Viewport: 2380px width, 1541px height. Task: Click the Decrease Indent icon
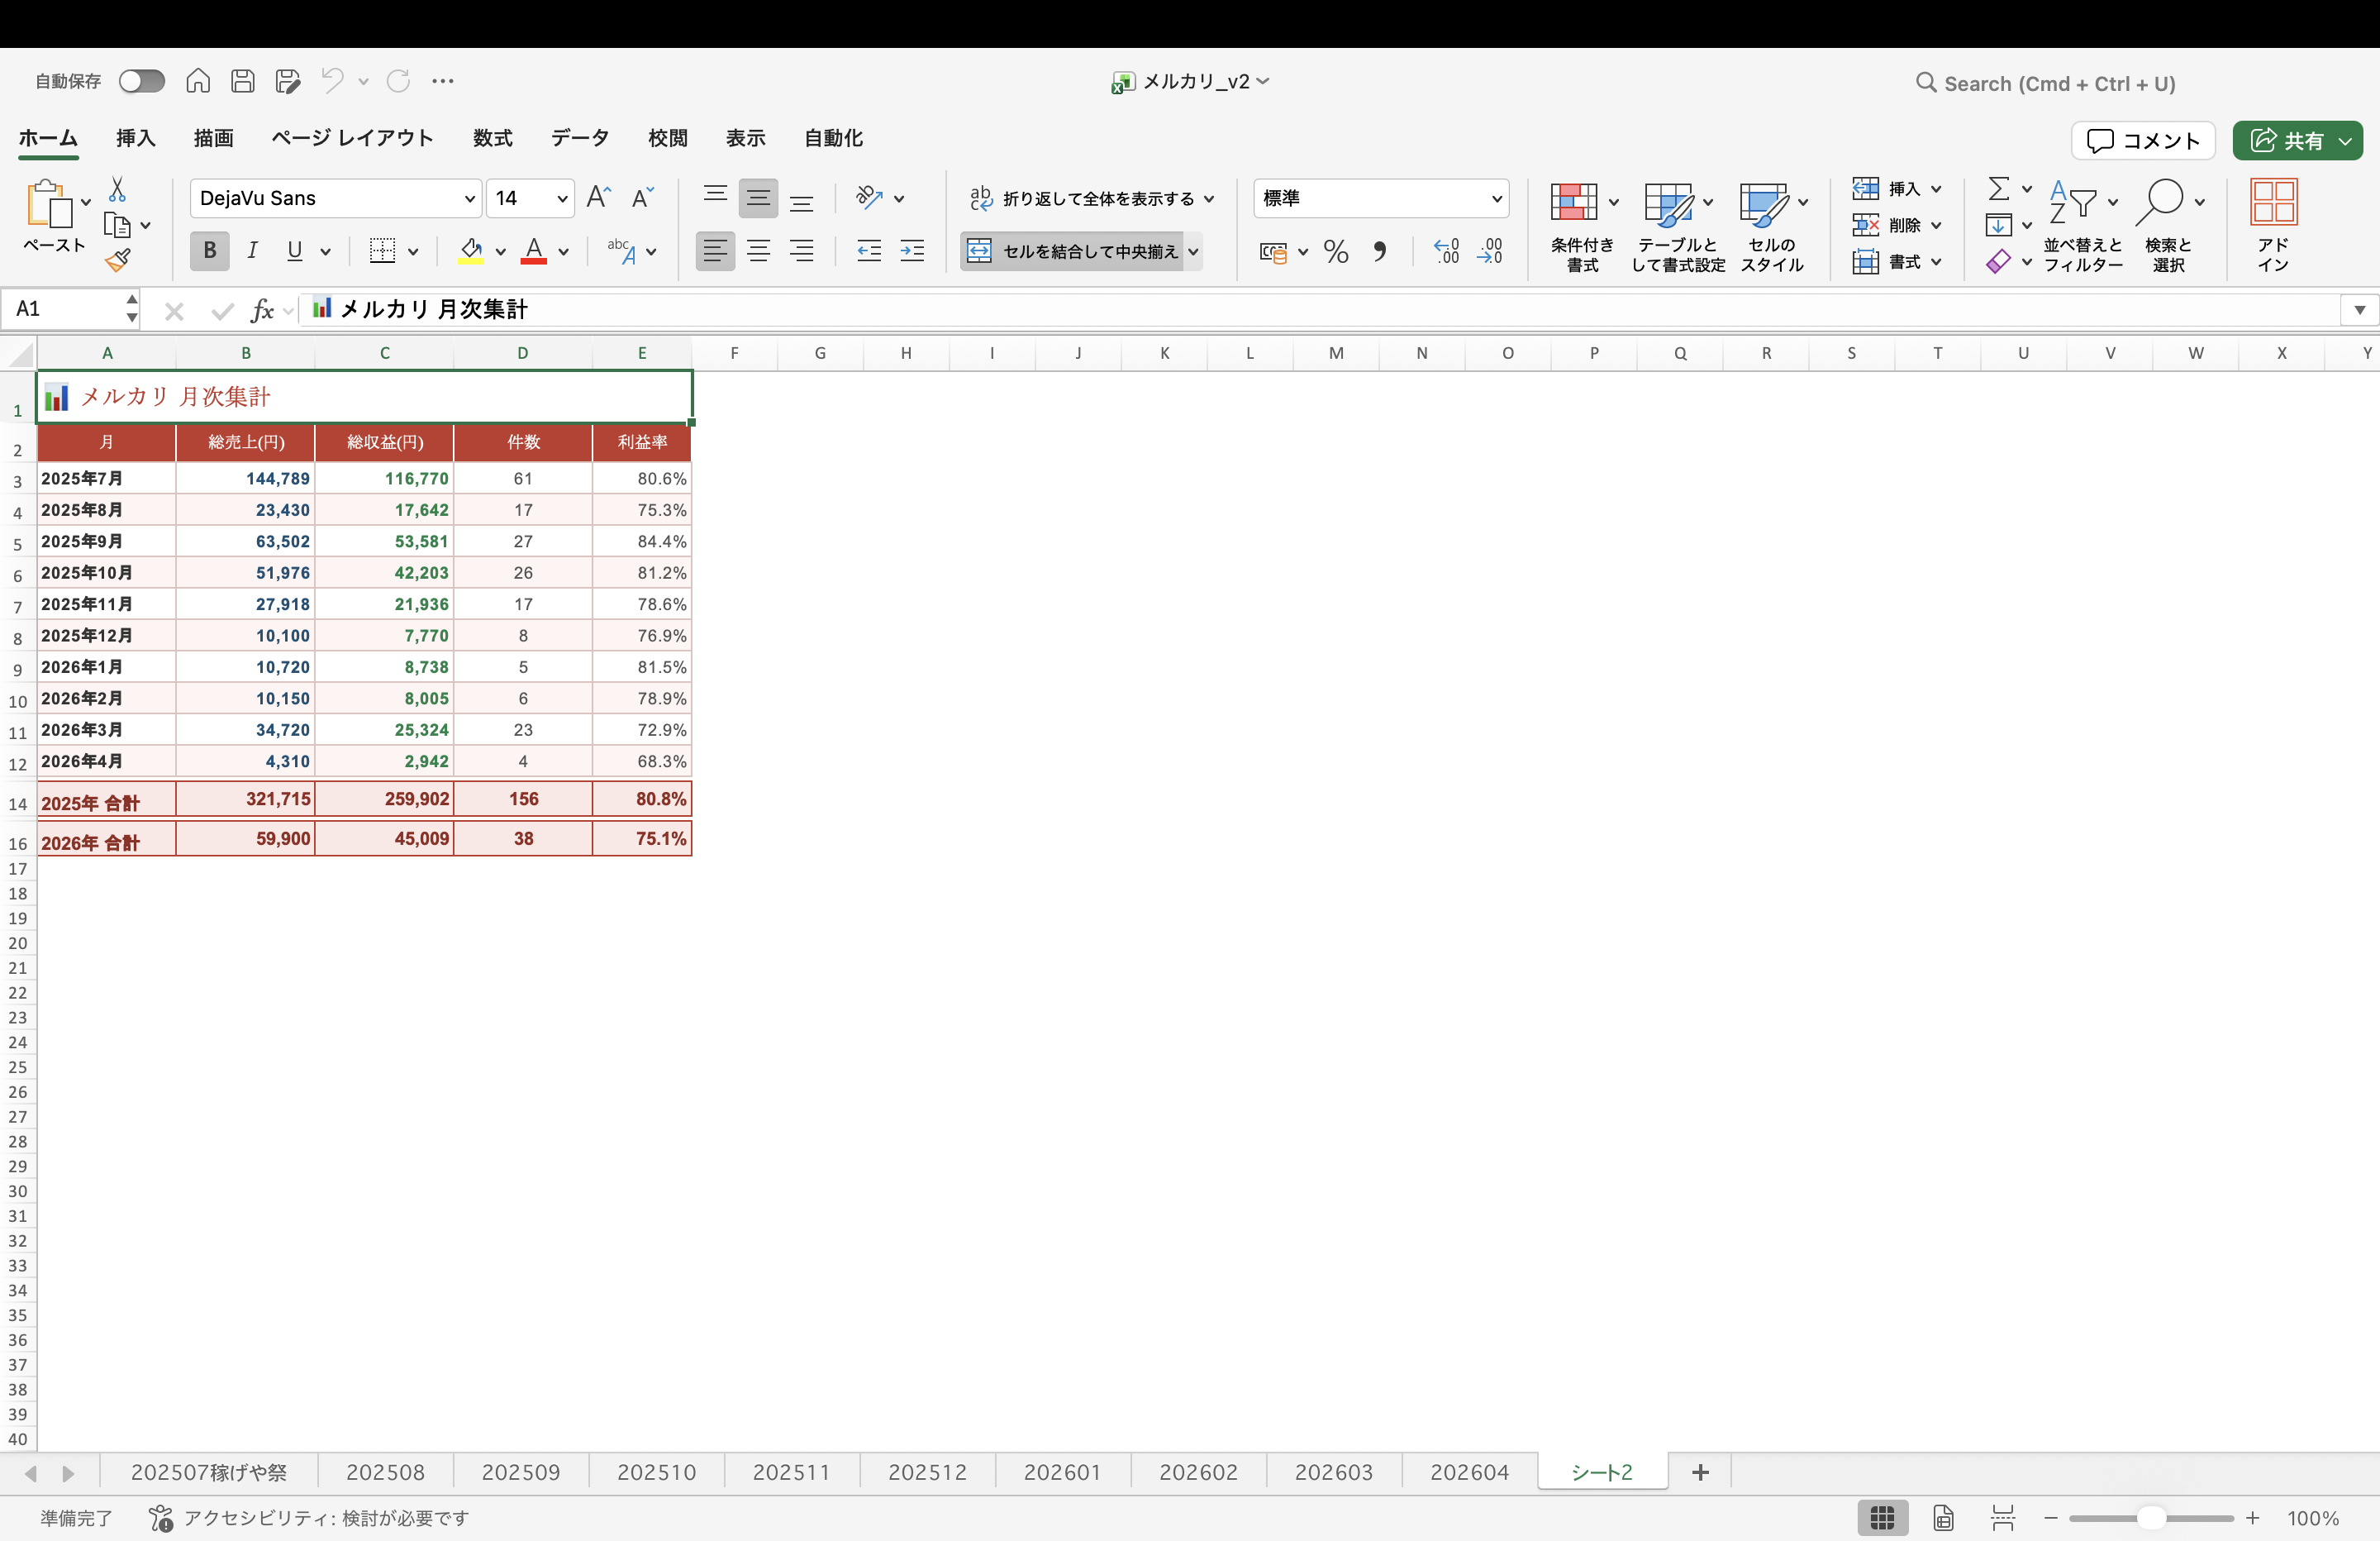869,251
